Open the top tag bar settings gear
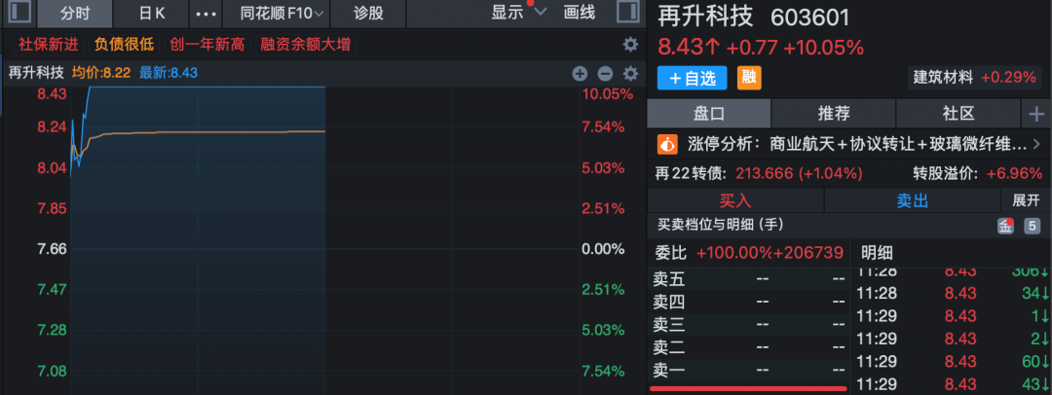1052x395 pixels. coord(630,45)
